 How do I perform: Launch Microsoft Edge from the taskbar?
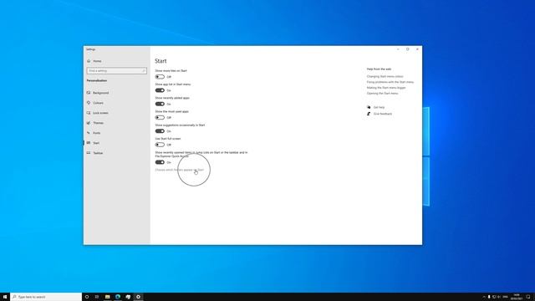tap(118, 297)
